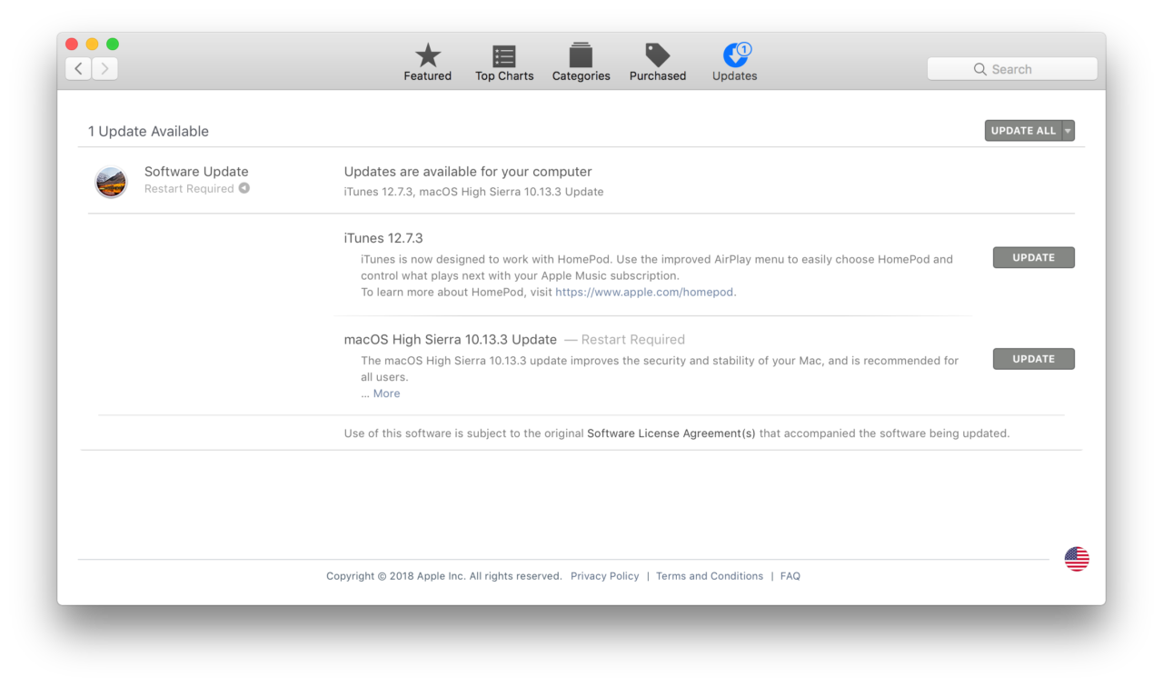Open the apple.com/homepod link

tap(644, 292)
